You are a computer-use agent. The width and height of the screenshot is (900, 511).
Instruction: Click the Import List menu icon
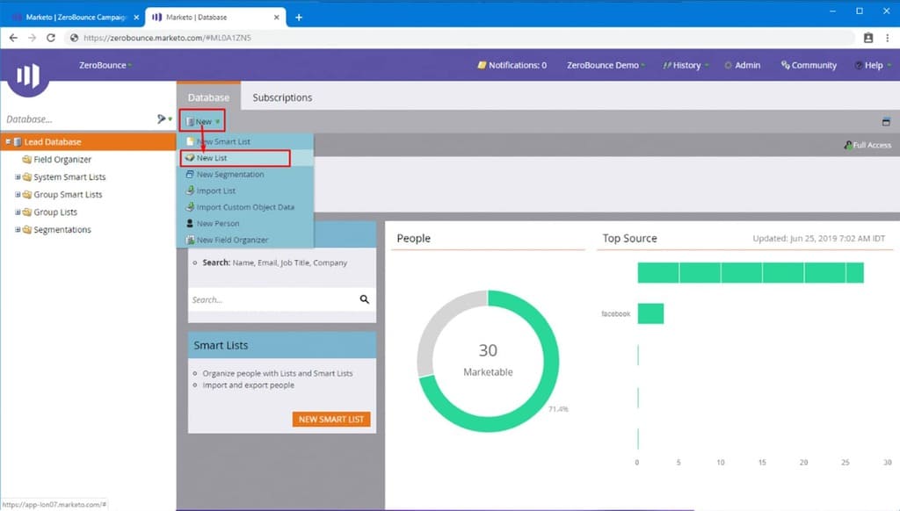[x=190, y=191]
